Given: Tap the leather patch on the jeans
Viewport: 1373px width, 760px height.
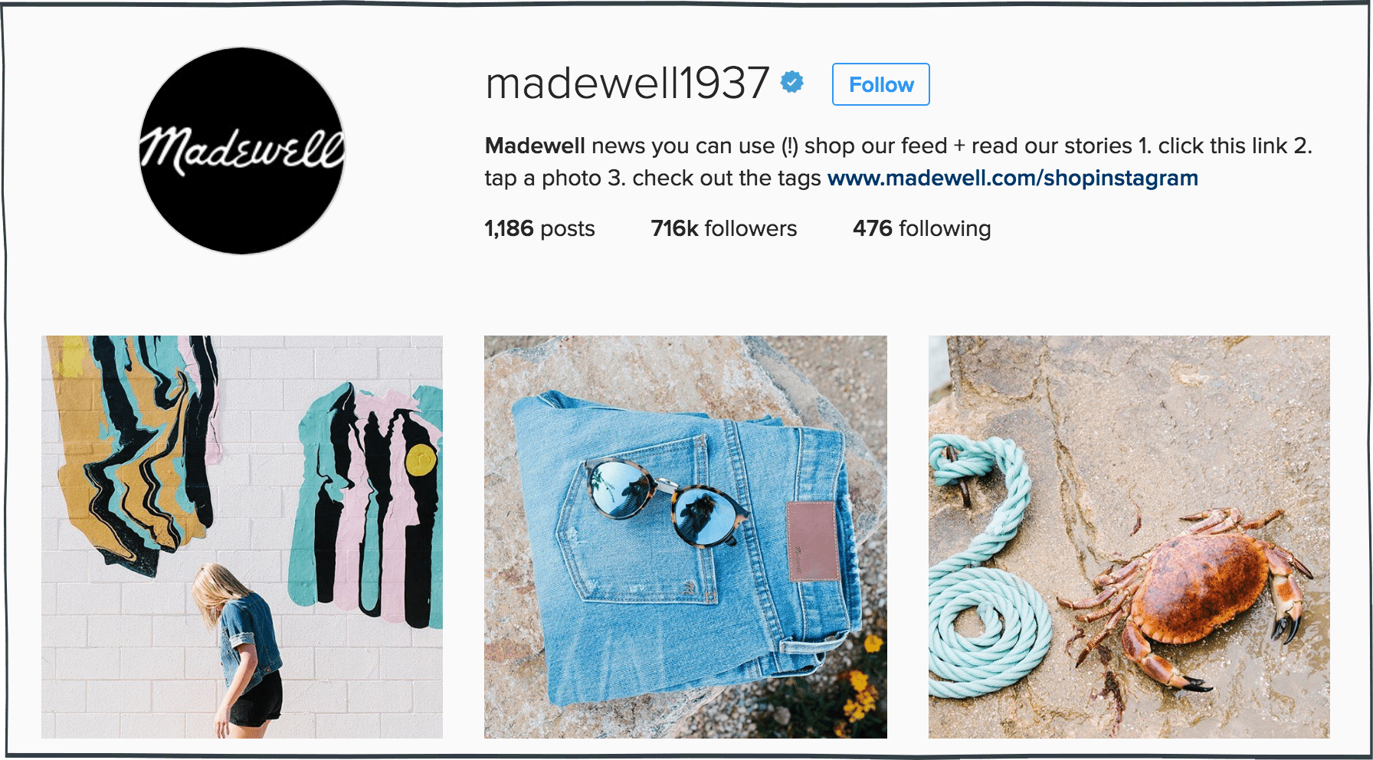Looking at the screenshot, I should [811, 541].
